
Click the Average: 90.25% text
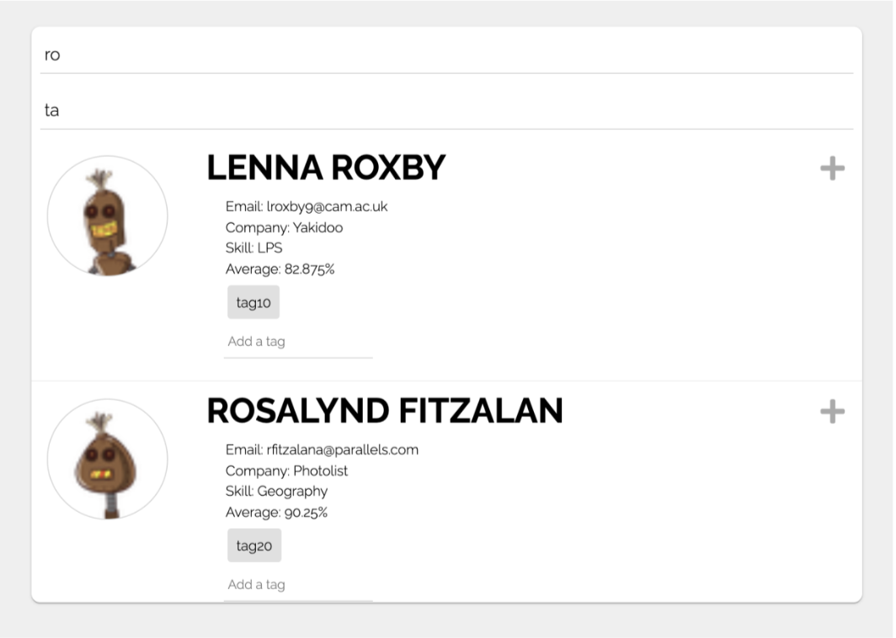pos(276,513)
